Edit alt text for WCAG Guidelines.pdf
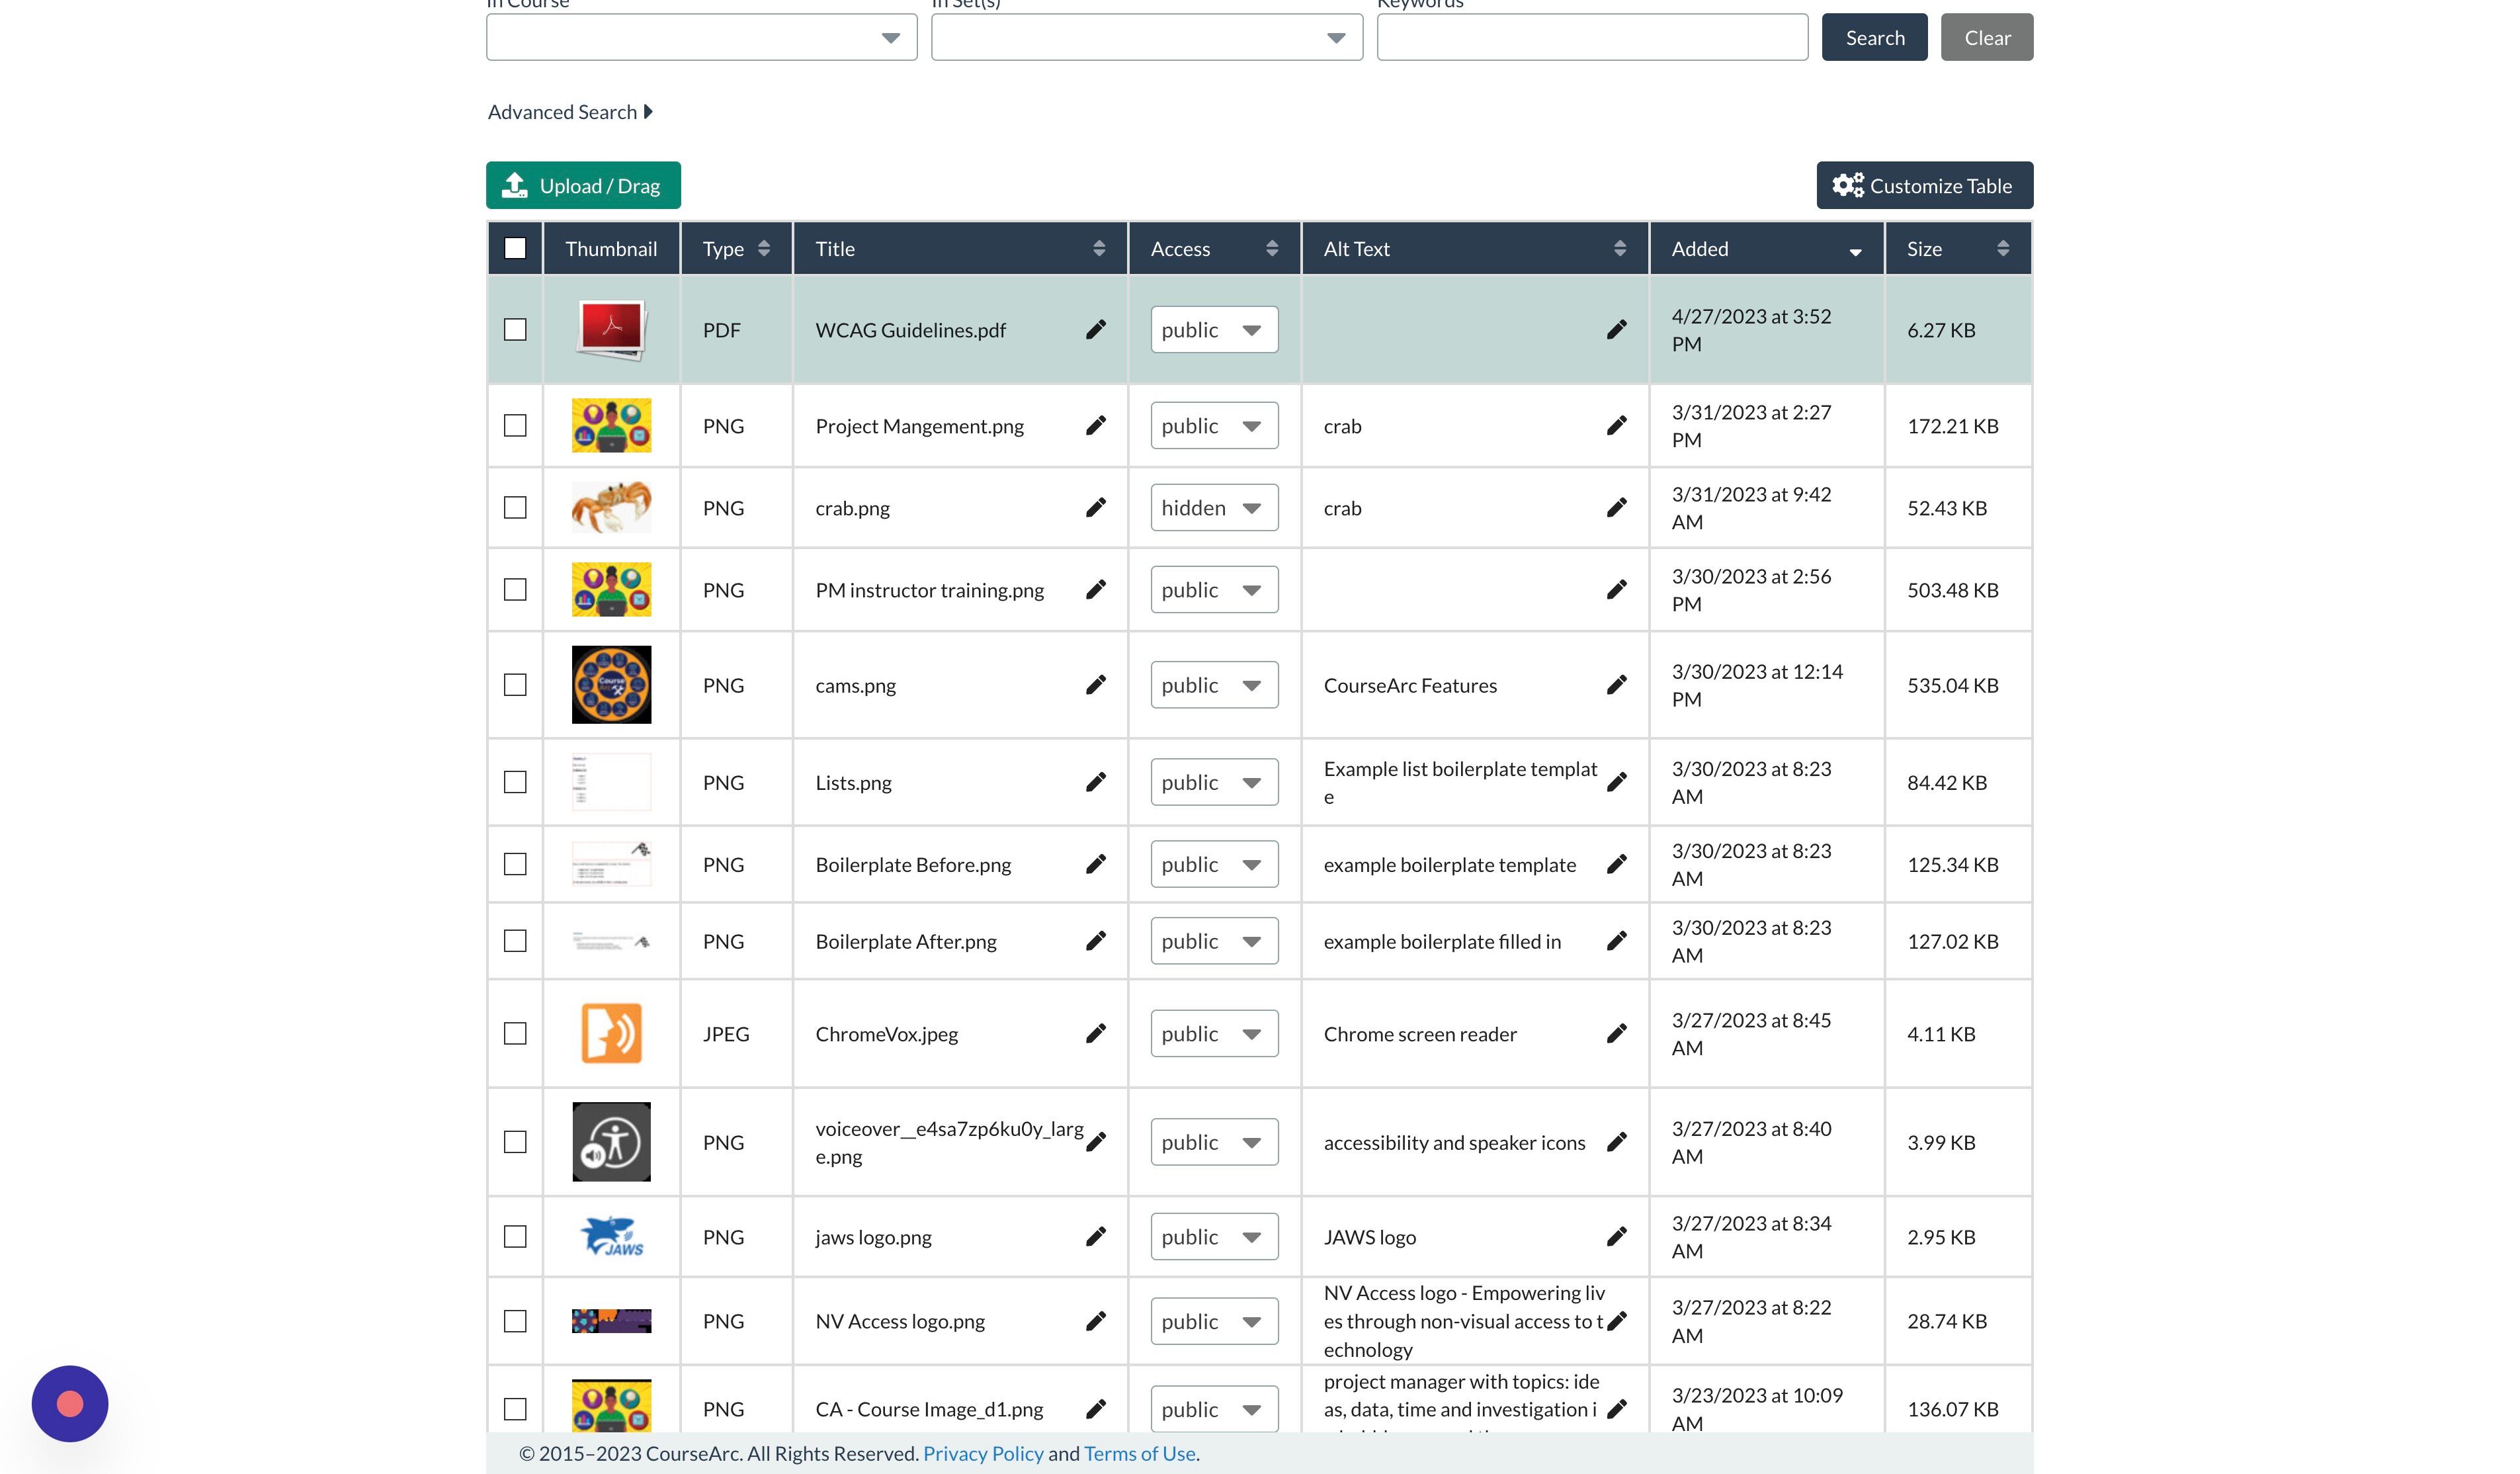This screenshot has height=1474, width=2520. click(x=1616, y=329)
